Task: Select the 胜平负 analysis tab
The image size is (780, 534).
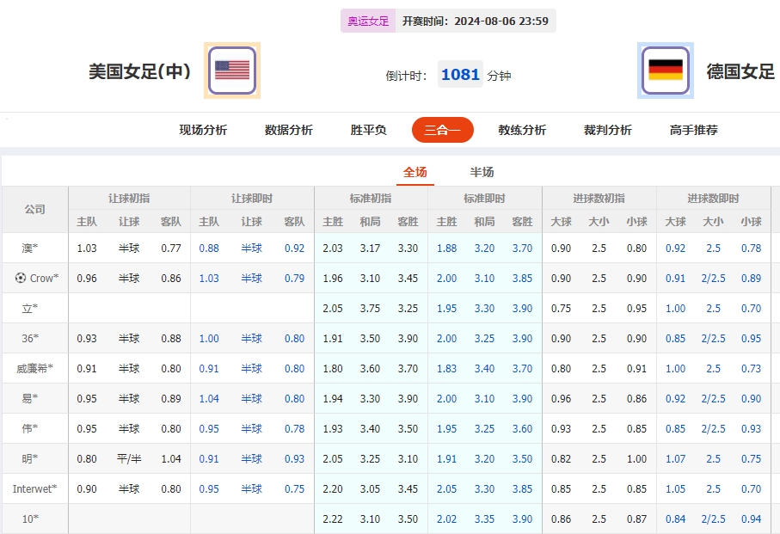Action: (367, 129)
